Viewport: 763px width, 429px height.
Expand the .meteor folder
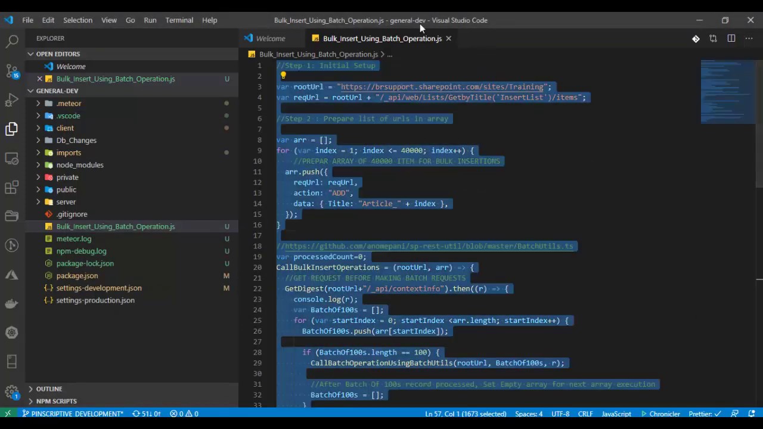coord(38,104)
